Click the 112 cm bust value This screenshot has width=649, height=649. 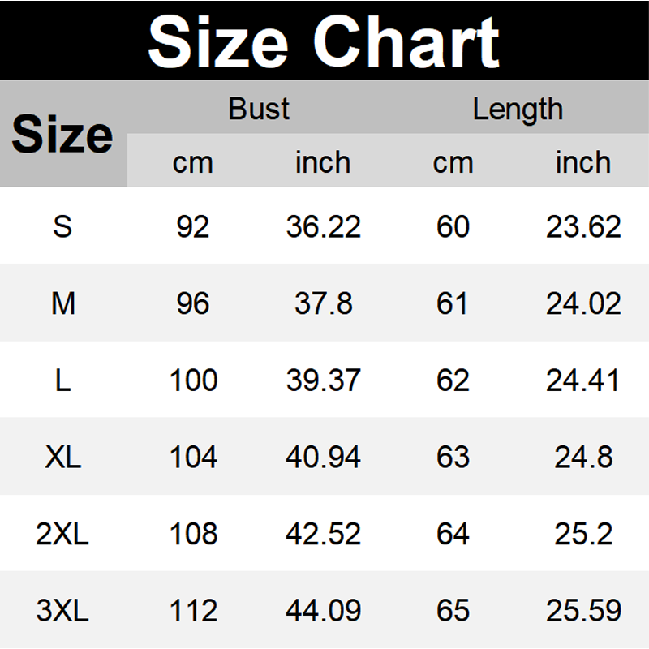192,610
